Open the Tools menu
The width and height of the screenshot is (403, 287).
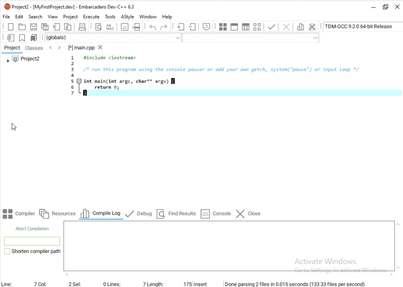tap(110, 17)
